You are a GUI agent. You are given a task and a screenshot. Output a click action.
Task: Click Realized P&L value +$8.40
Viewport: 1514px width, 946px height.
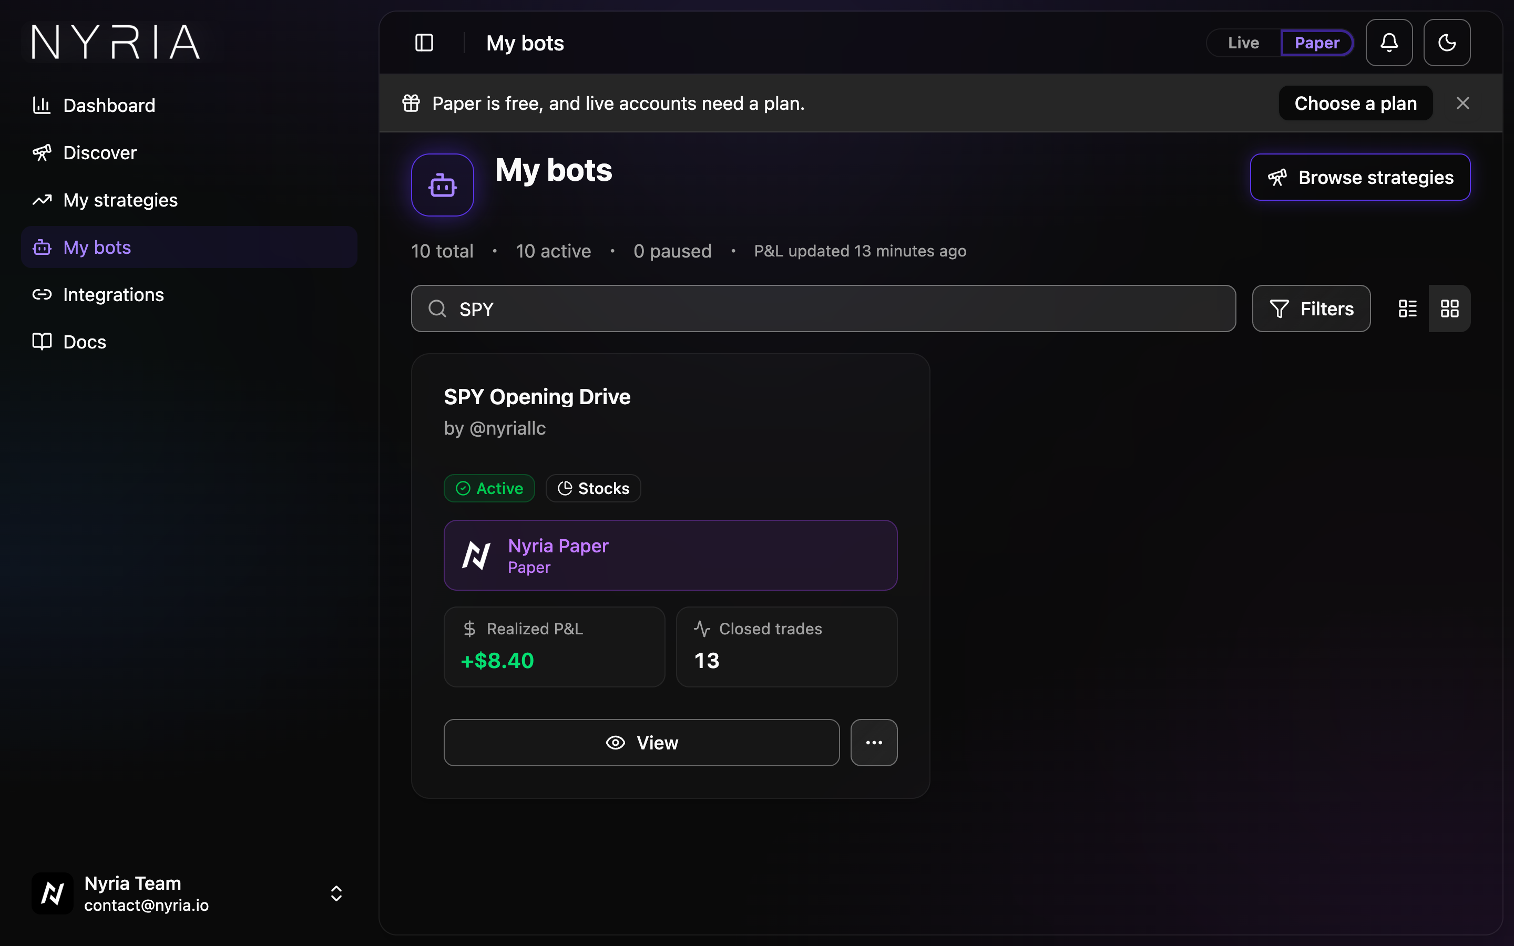tap(497, 661)
